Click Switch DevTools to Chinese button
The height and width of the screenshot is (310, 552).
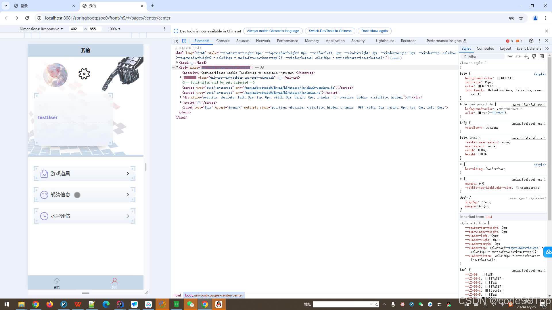(330, 31)
